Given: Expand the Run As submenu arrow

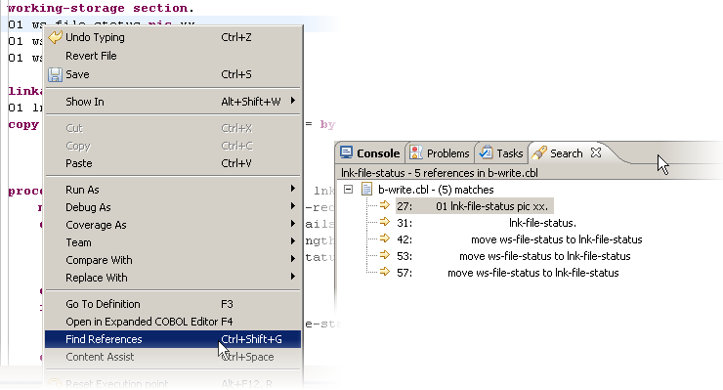Looking at the screenshot, I should click(293, 189).
